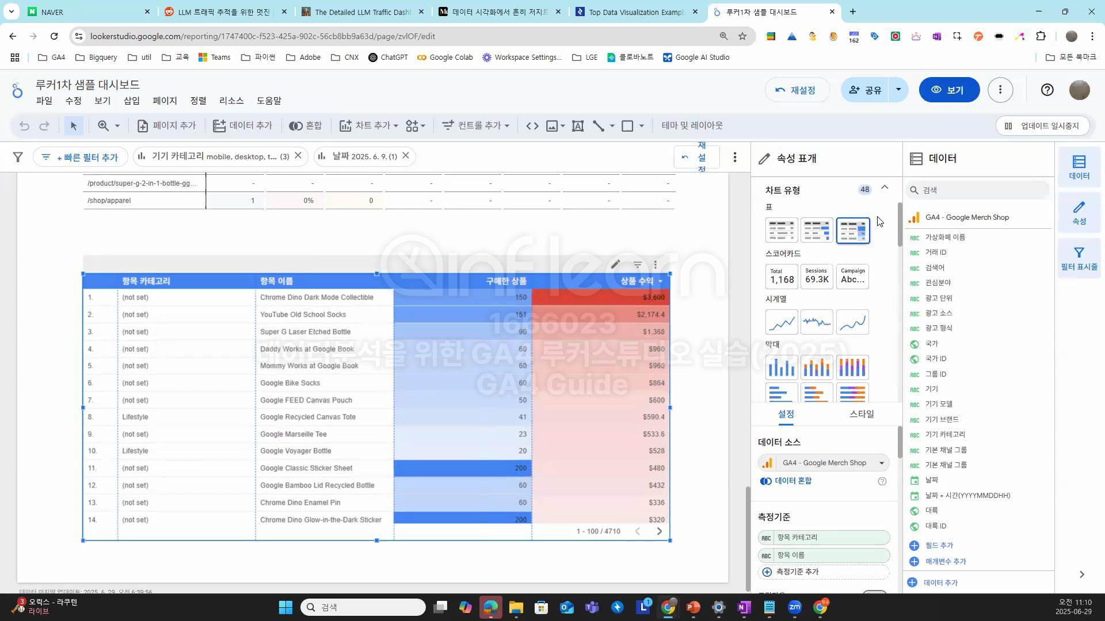Select the heatmap table chart type

coord(853,230)
